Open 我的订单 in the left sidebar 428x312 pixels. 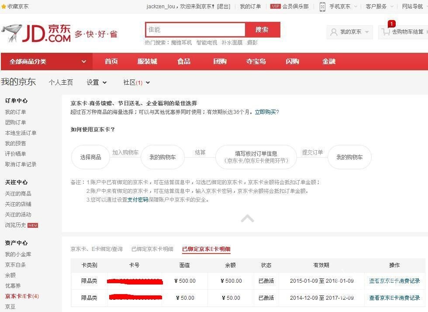[15, 112]
